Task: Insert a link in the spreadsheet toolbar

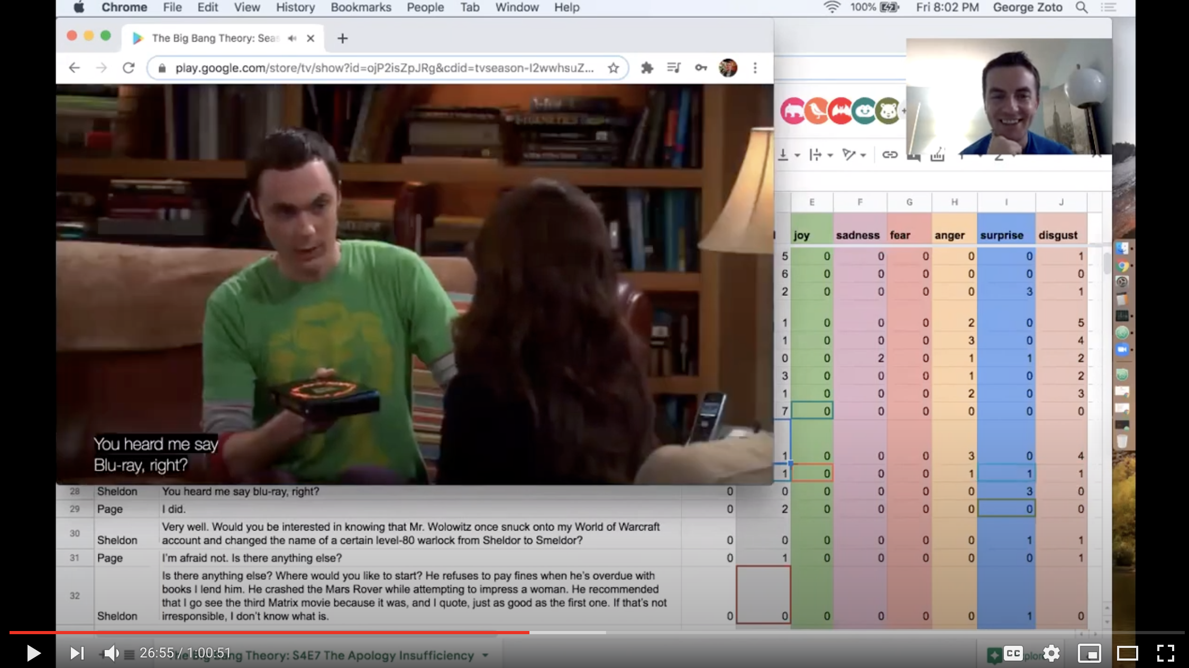Action: pyautogui.click(x=890, y=155)
